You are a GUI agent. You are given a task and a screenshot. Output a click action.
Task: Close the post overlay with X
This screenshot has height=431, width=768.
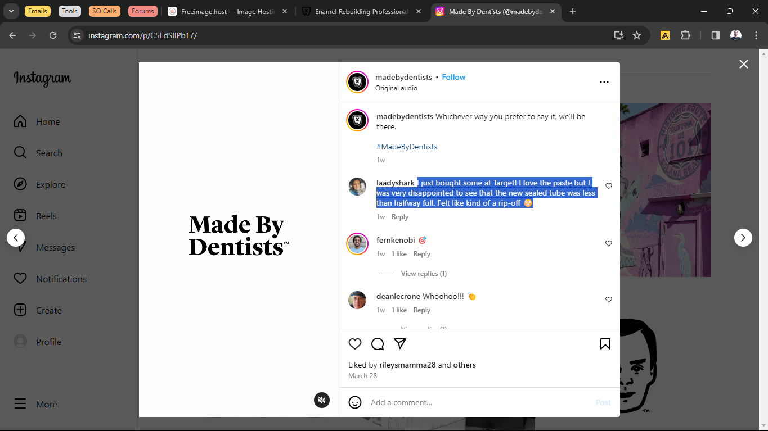pyautogui.click(x=744, y=64)
